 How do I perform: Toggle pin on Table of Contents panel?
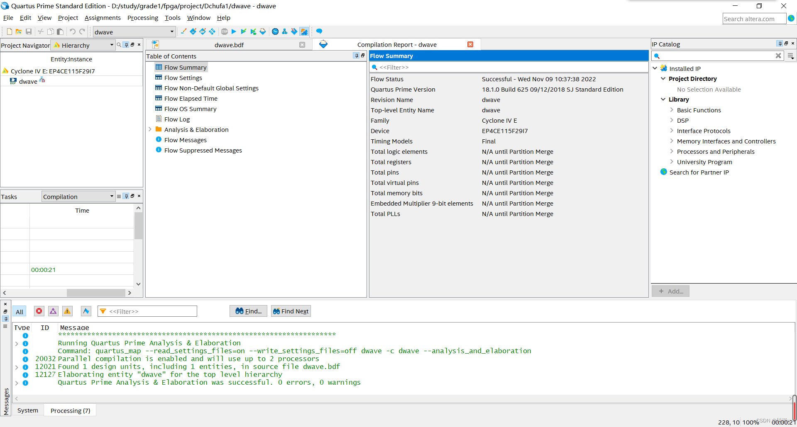356,56
